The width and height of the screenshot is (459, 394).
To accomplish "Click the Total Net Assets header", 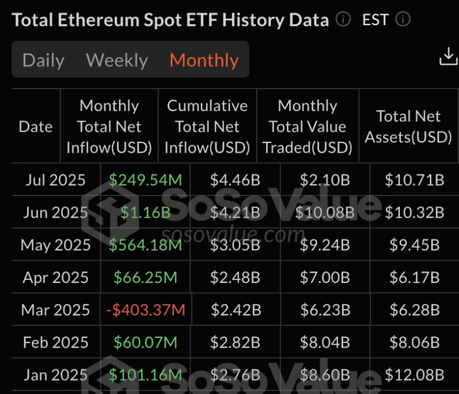I will pos(408,127).
